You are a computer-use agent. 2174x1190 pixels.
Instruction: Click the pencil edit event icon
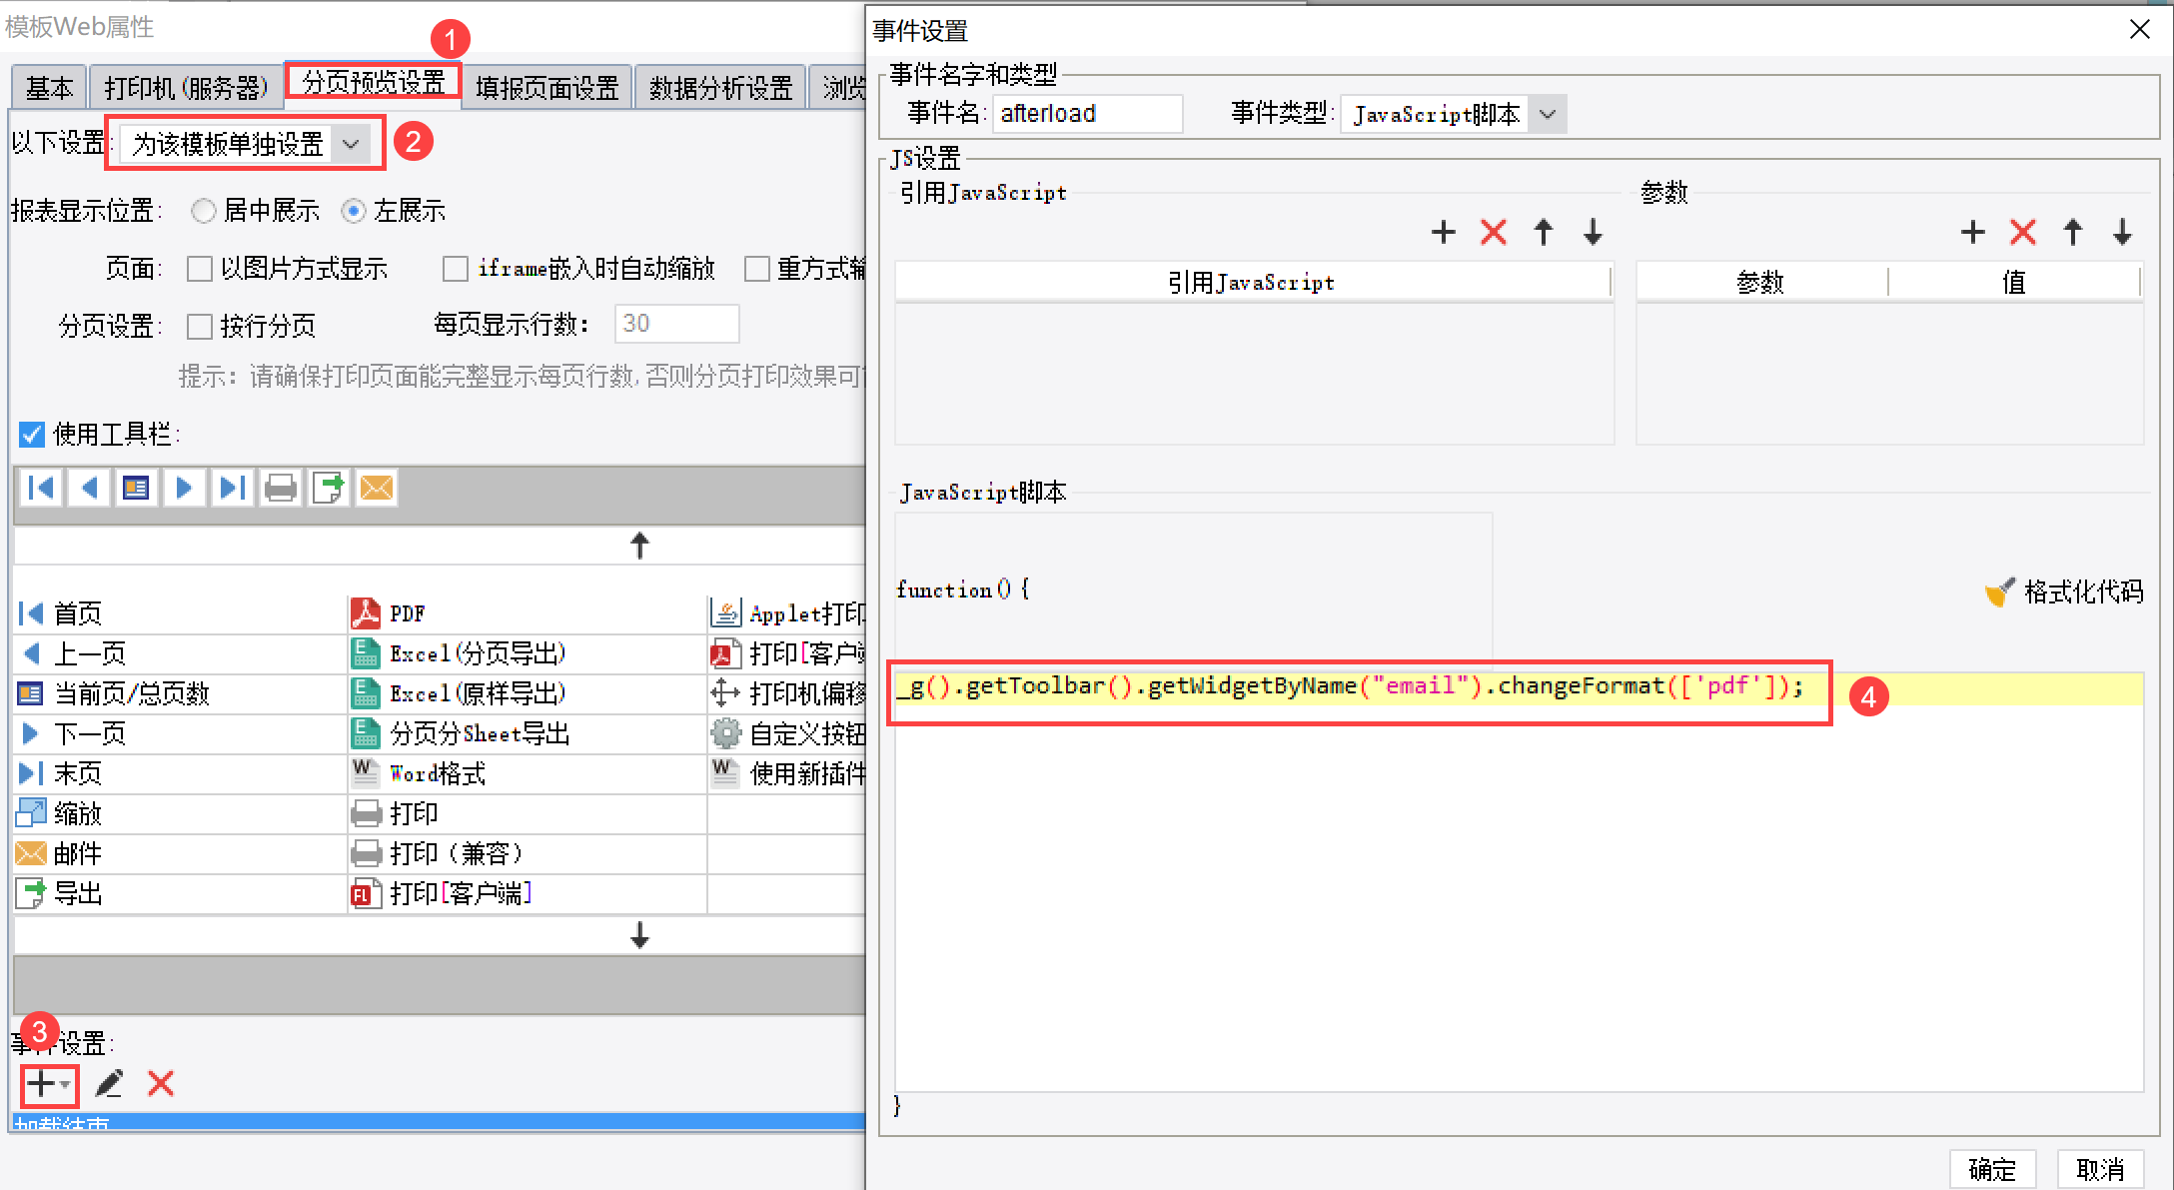[x=109, y=1083]
